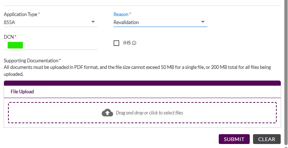The image size is (288, 148).
Task: Focus the DCN input field
Action: pos(51,45)
